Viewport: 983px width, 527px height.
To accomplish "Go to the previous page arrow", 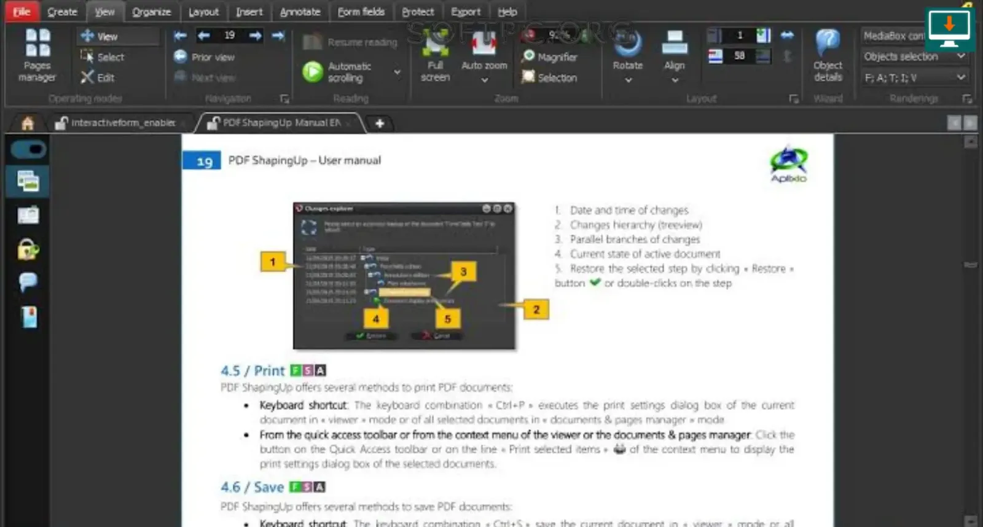I will coord(204,36).
